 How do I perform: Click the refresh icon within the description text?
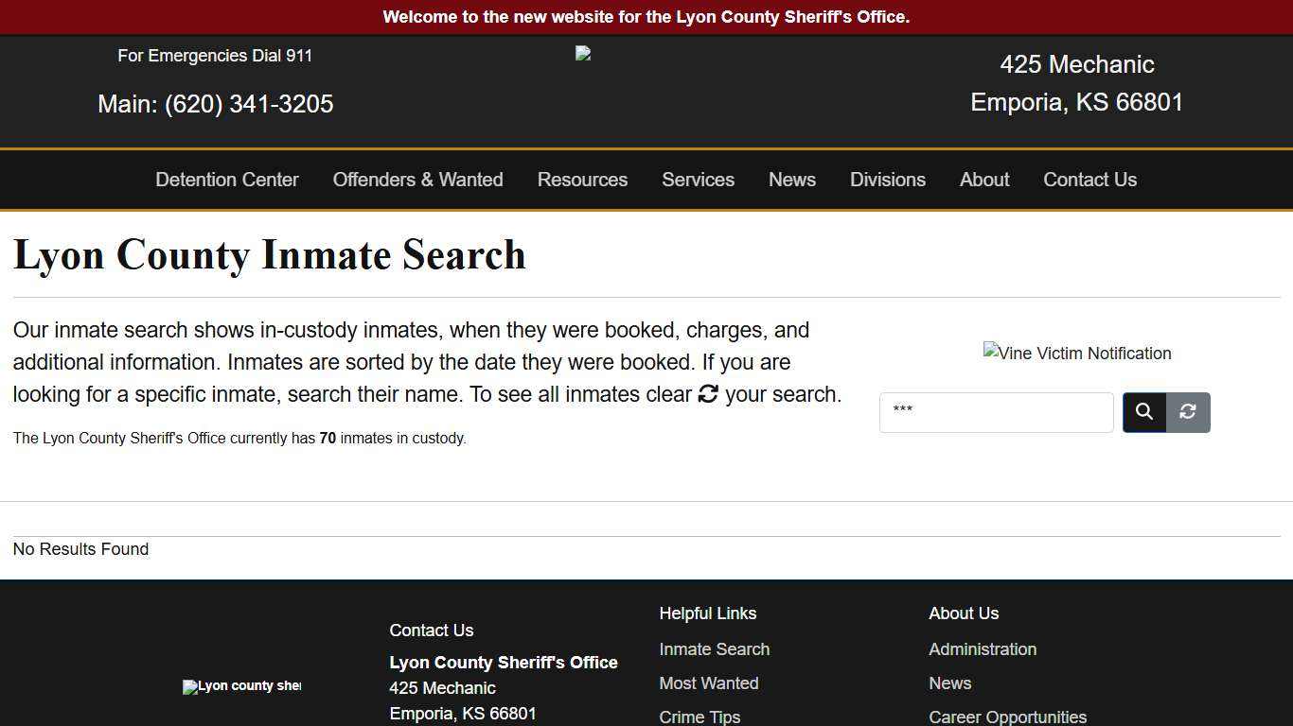pos(708,394)
